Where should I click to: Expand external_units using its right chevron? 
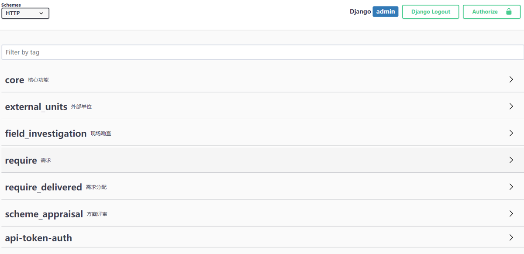pyautogui.click(x=511, y=106)
